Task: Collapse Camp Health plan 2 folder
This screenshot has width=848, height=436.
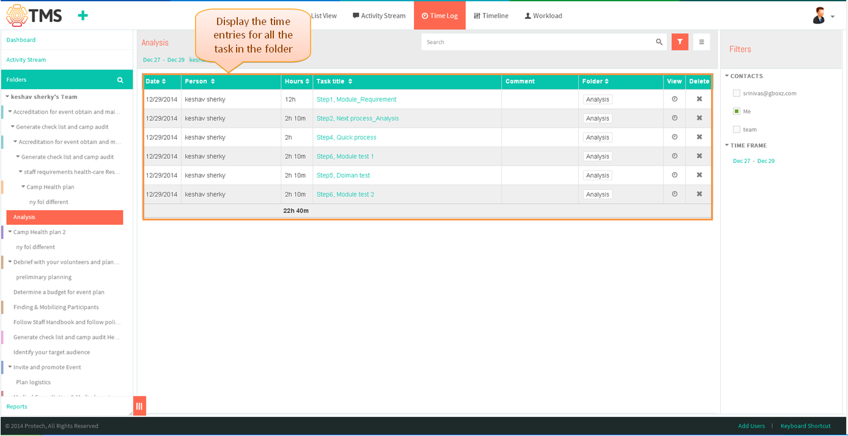Action: 10,232
